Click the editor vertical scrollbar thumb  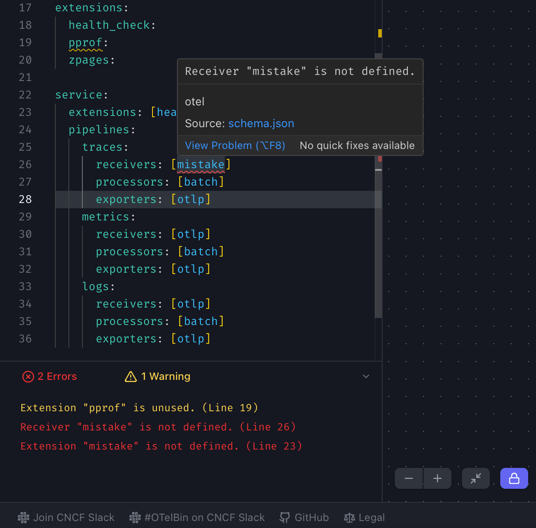(378, 244)
